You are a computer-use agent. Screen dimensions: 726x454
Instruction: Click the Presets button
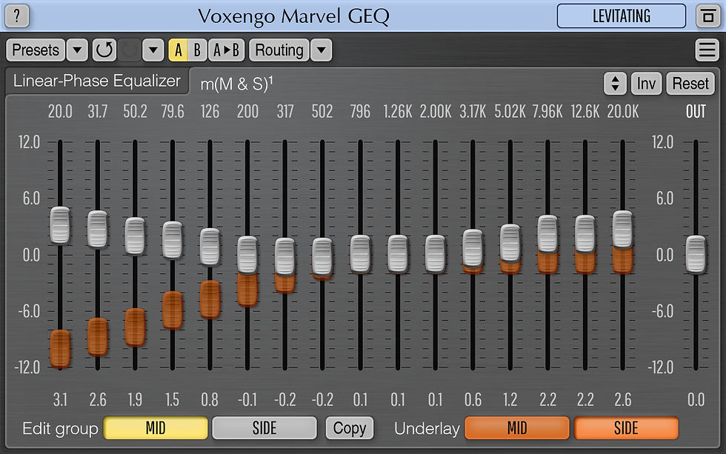[x=36, y=50]
